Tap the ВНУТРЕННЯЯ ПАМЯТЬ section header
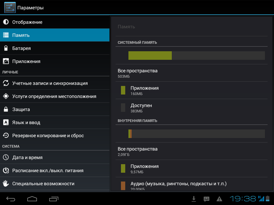 (x=137, y=121)
